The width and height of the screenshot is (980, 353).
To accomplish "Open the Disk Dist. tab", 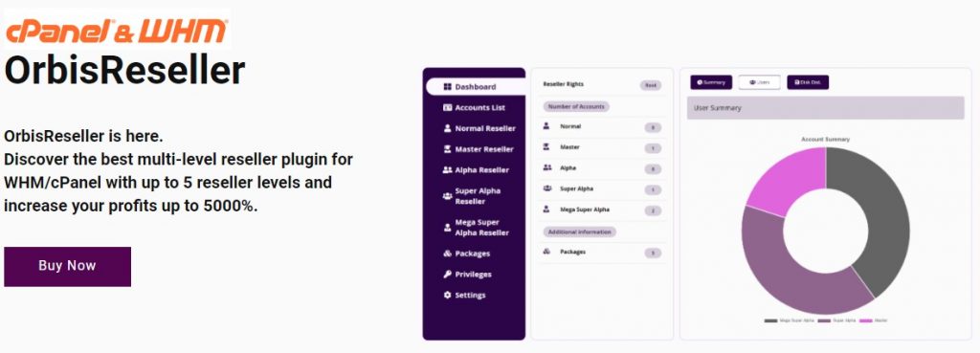I will click(808, 82).
